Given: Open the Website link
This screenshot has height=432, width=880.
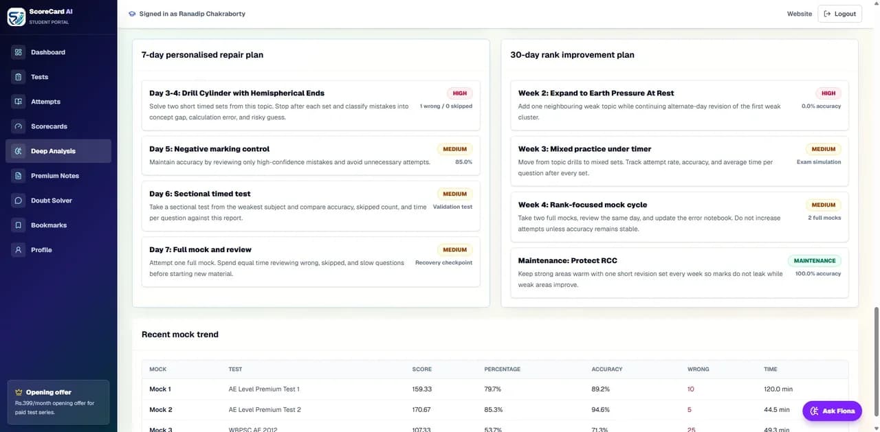Looking at the screenshot, I should click(800, 14).
